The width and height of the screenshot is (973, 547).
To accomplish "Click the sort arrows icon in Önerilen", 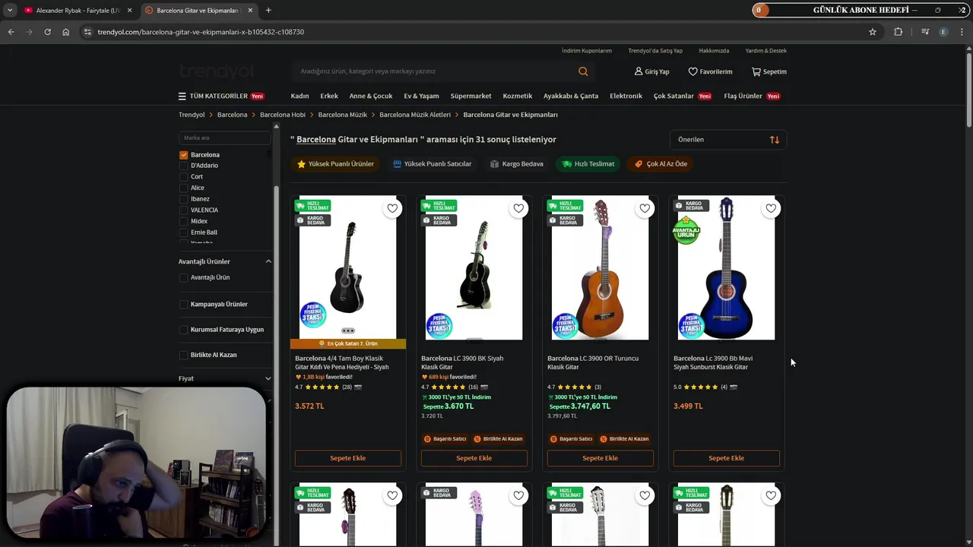I will (x=775, y=140).
